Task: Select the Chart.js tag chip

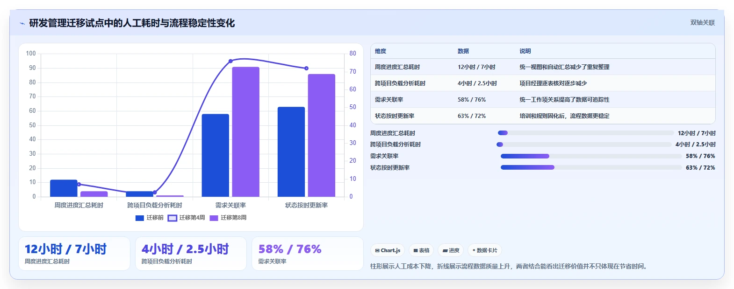Action: coord(388,250)
